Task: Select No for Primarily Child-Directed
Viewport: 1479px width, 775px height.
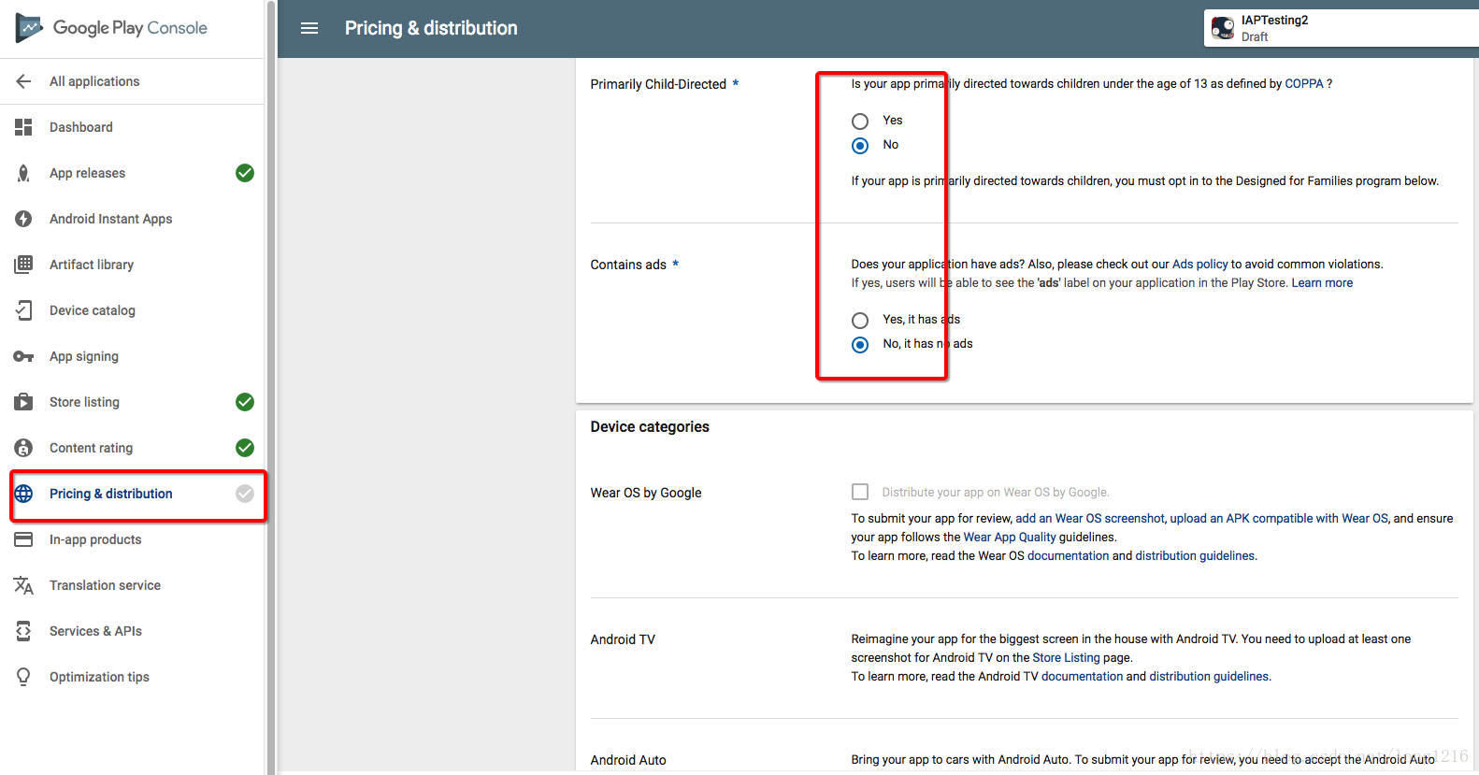Action: click(x=860, y=146)
